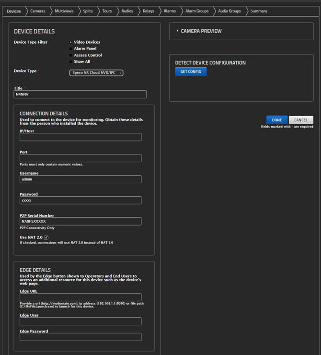Switch to the Cameras tab
The width and height of the screenshot is (321, 355).
tap(37, 11)
